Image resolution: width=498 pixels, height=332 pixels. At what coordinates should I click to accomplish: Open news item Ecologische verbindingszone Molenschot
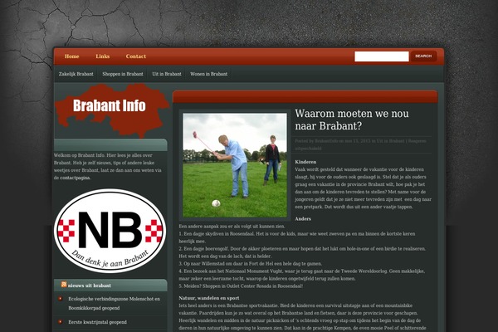114,304
